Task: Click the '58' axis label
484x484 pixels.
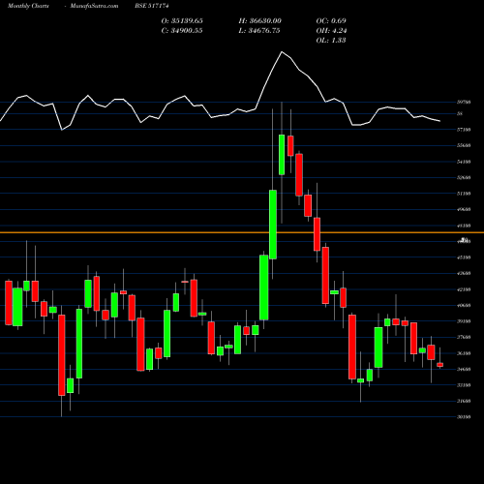Action: [x=460, y=113]
